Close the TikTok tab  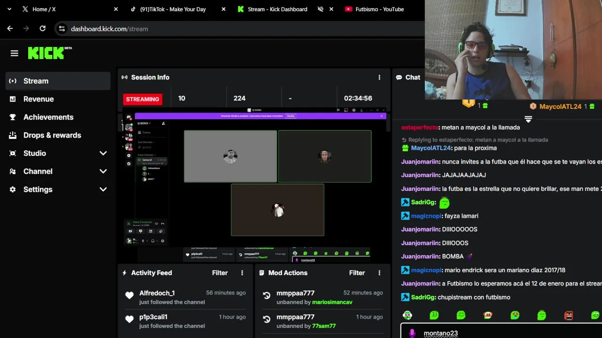223,9
